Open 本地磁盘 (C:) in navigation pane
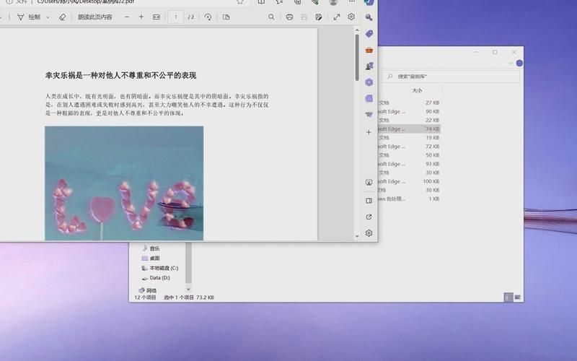 (159, 268)
